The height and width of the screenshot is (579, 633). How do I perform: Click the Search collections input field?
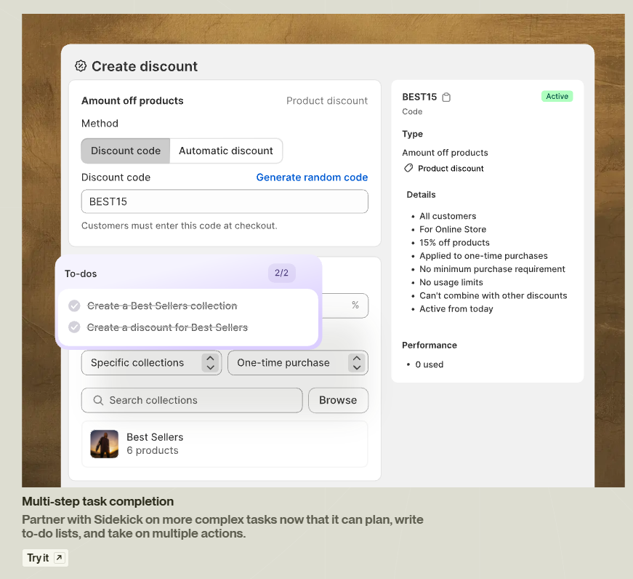click(x=182, y=400)
